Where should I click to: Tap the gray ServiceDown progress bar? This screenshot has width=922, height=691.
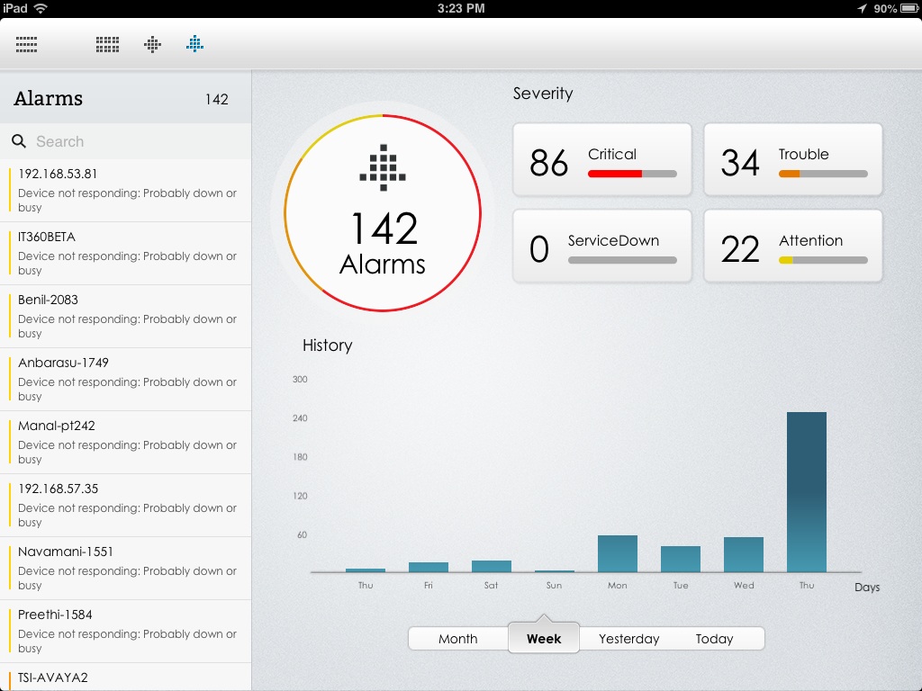pyautogui.click(x=622, y=260)
